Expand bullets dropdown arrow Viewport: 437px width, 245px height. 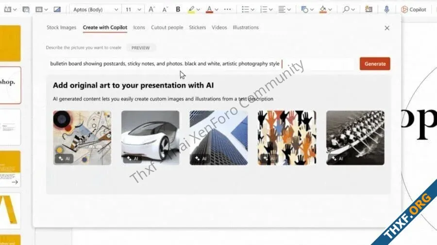(x=252, y=10)
